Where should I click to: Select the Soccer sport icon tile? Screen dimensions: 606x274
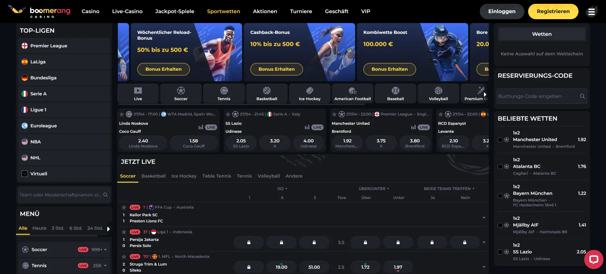tap(181, 93)
